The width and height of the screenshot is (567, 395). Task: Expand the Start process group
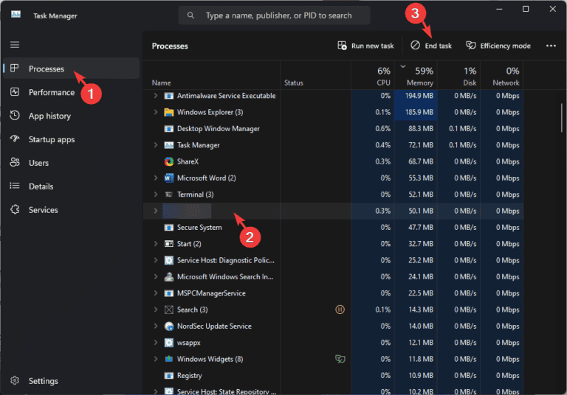155,244
